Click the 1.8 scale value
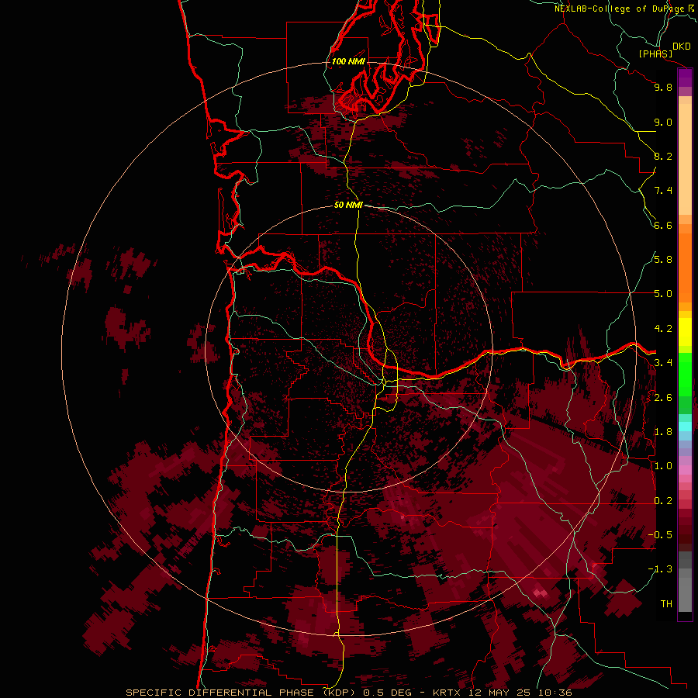The height and width of the screenshot is (698, 698). 663,432
